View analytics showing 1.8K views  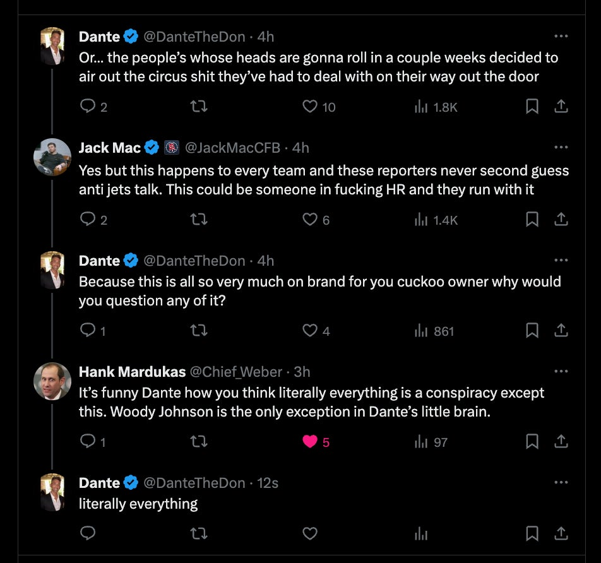click(436, 107)
